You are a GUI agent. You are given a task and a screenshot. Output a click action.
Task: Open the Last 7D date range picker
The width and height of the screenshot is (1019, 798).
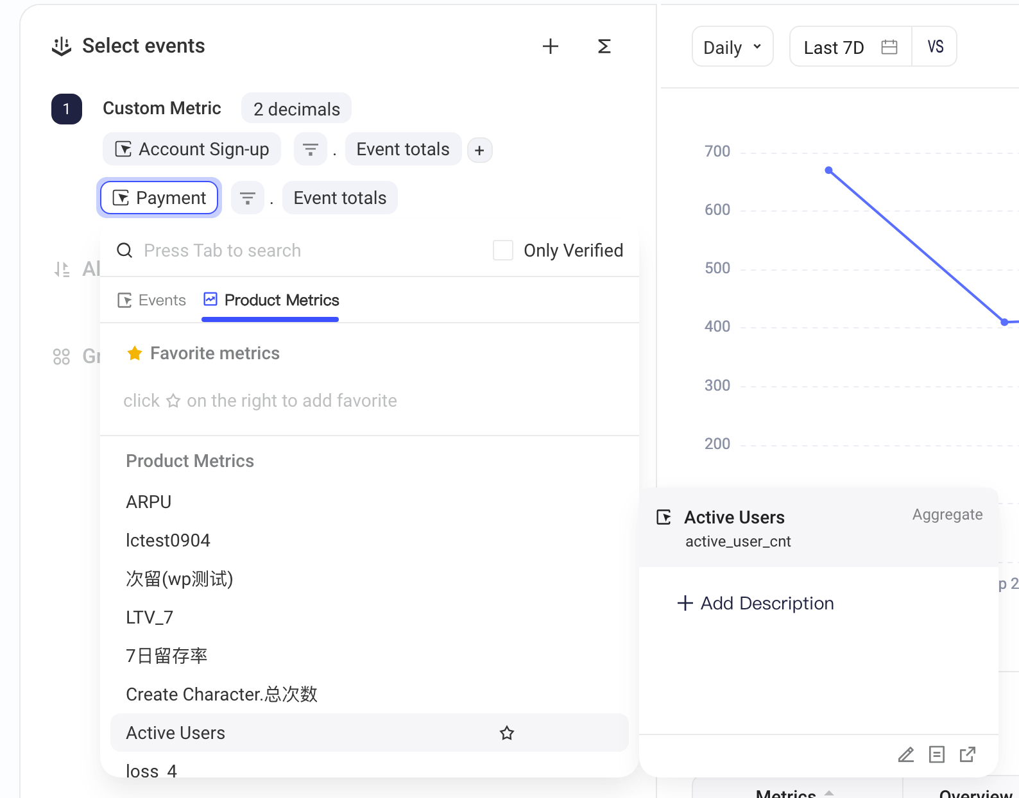click(x=850, y=47)
